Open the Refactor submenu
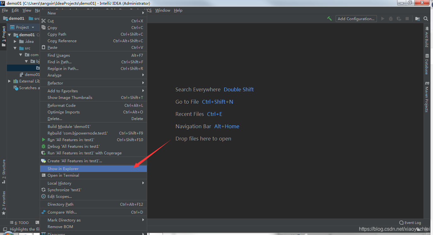This screenshot has height=235, width=433. (x=93, y=83)
